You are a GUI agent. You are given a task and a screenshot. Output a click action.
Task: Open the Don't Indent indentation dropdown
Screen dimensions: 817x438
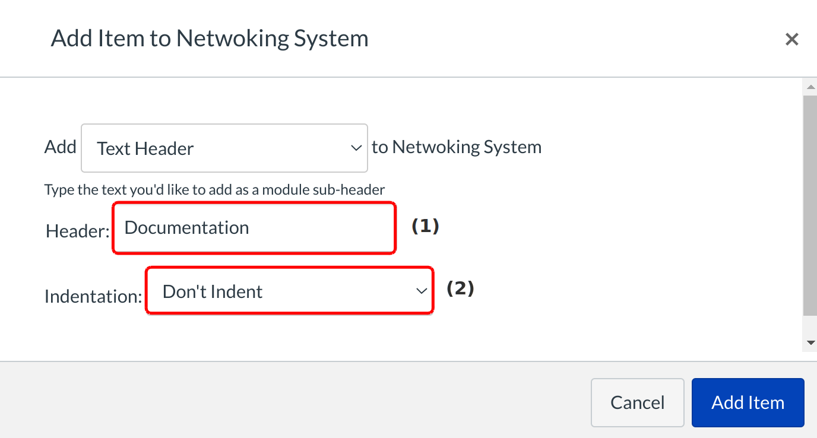click(289, 291)
